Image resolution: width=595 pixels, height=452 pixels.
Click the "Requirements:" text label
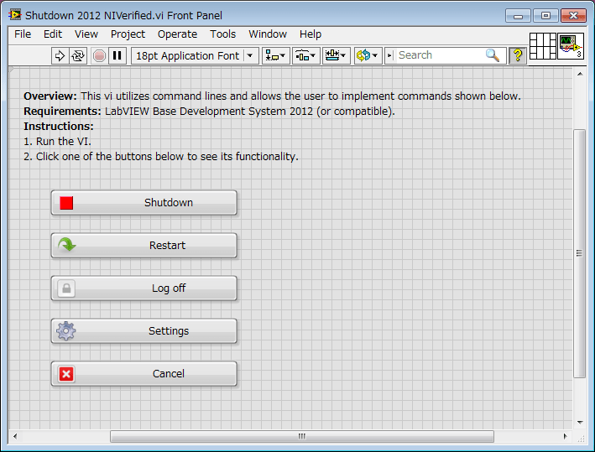(62, 112)
